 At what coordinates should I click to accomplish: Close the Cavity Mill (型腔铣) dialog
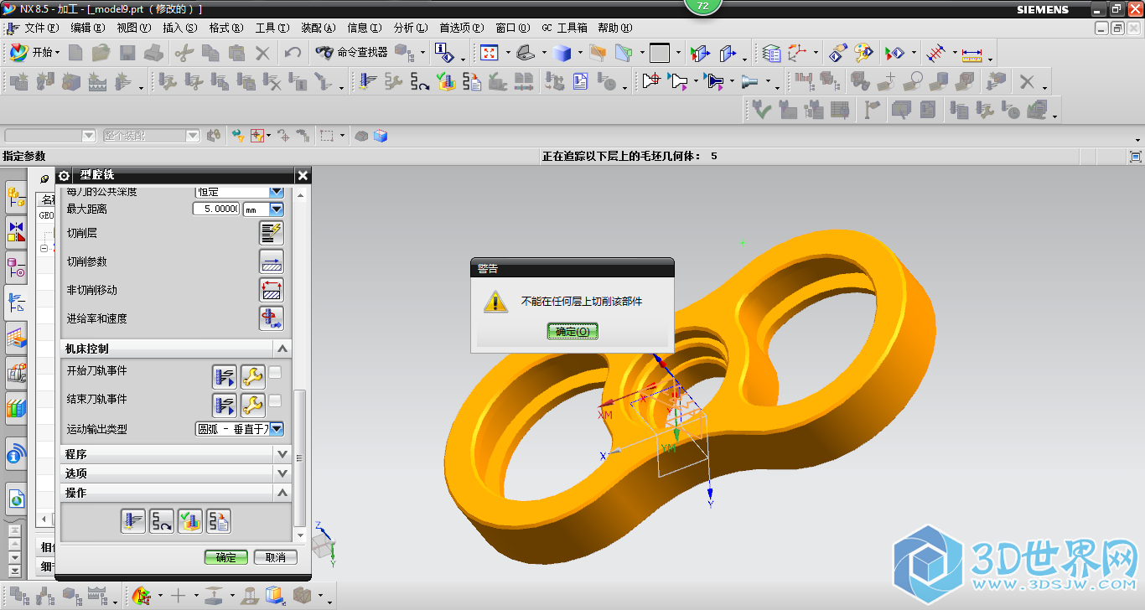(303, 175)
